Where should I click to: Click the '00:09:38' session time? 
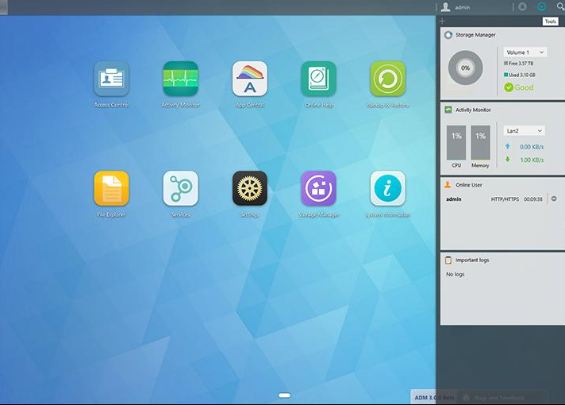tap(533, 199)
